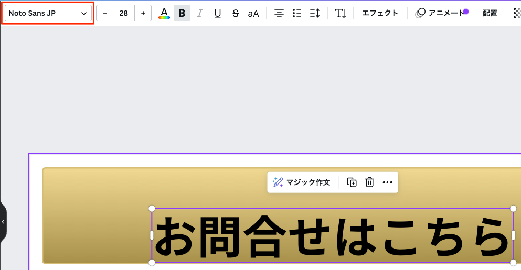Duplicate the selected text box
Image resolution: width=521 pixels, height=270 pixels.
pos(352,182)
